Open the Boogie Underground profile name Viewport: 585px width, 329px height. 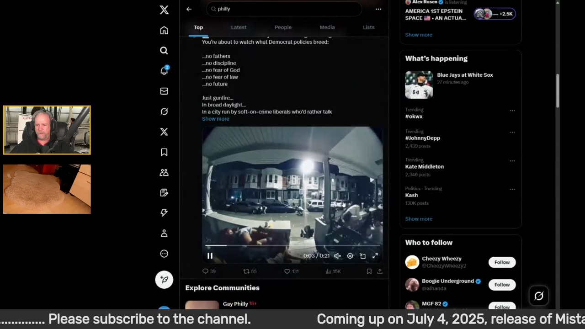coord(448,281)
